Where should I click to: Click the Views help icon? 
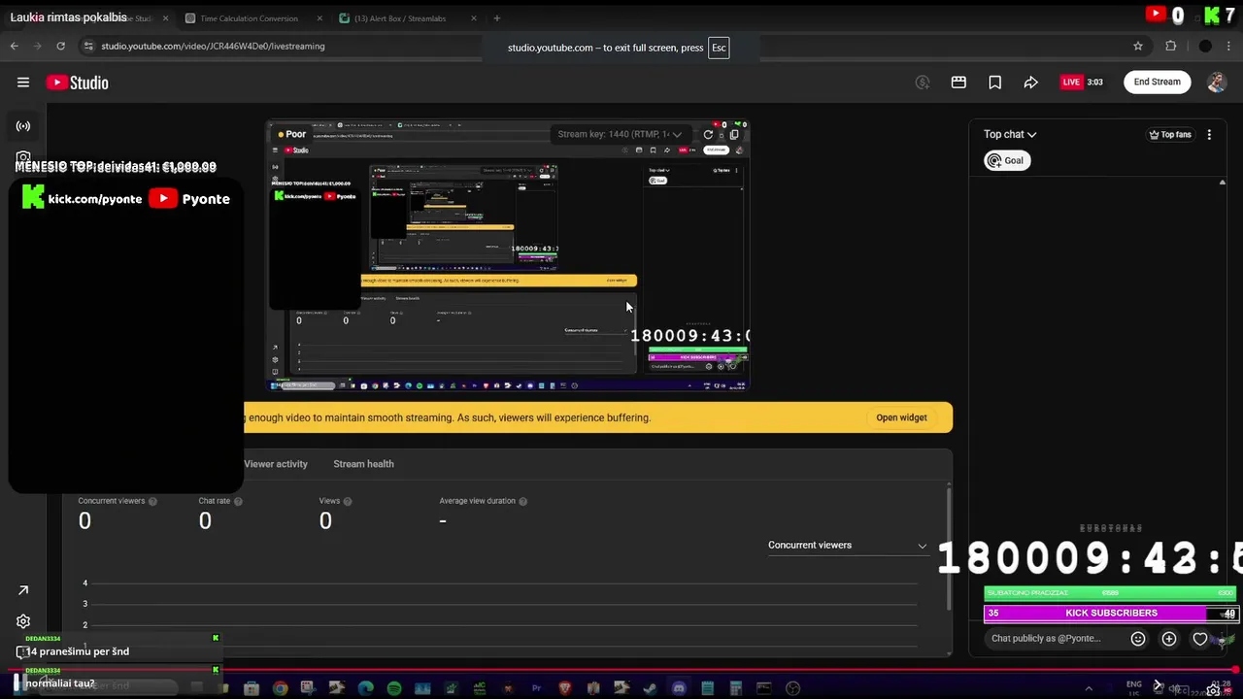click(348, 501)
